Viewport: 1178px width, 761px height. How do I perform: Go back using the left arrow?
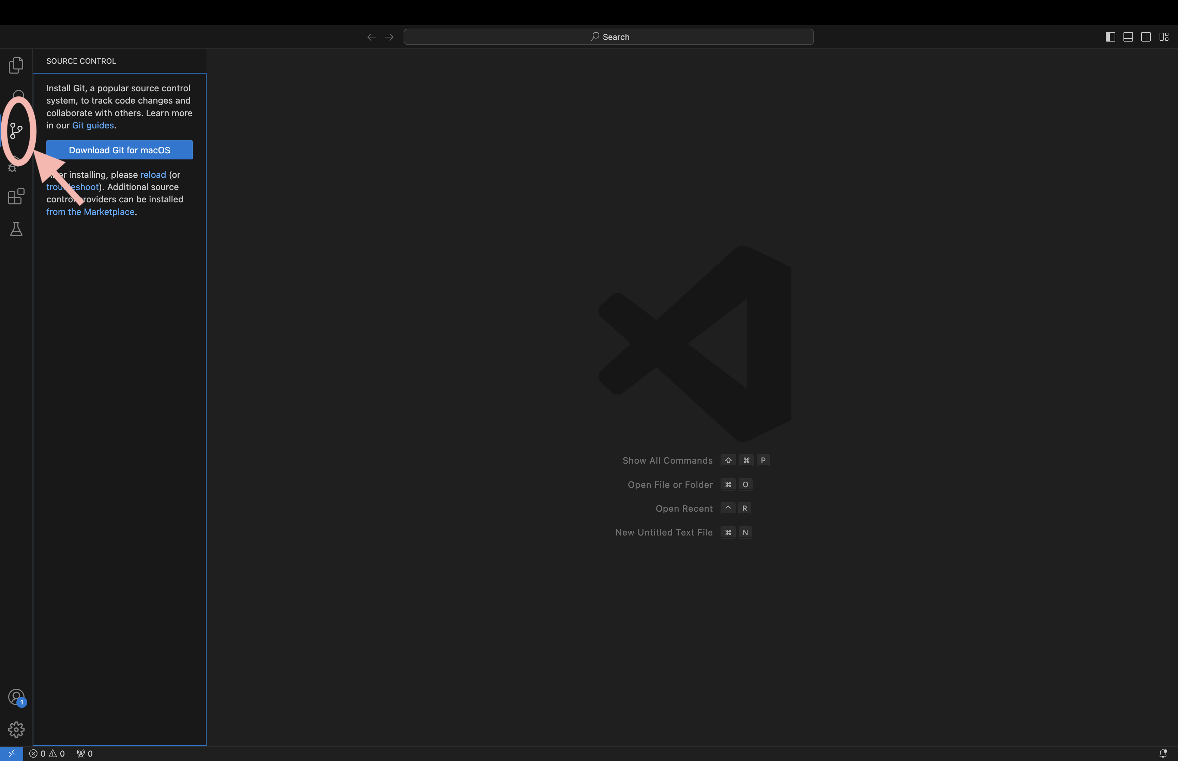tap(371, 37)
